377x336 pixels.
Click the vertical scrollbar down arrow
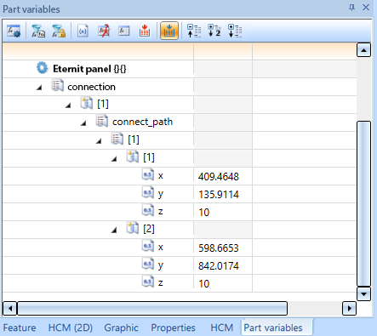363,293
